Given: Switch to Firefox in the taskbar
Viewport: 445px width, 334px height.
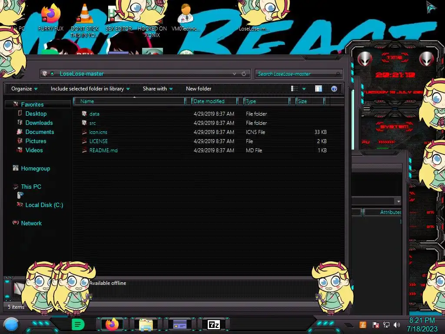Looking at the screenshot, I should pos(112,324).
